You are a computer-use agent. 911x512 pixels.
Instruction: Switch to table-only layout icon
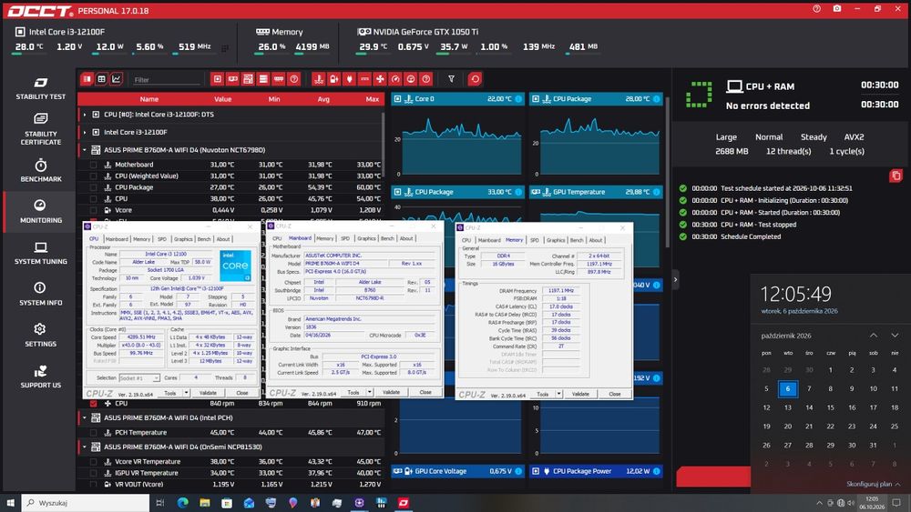point(102,79)
